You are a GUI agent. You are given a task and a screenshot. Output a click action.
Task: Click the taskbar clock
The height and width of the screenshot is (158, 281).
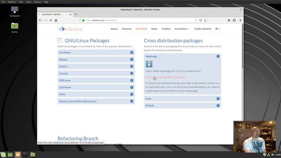(x=278, y=154)
